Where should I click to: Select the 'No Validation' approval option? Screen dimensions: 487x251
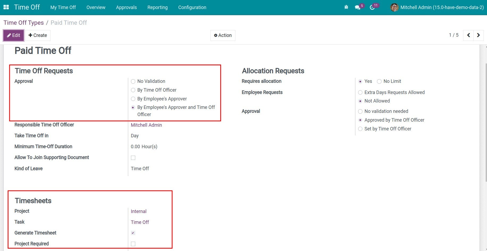tap(133, 81)
